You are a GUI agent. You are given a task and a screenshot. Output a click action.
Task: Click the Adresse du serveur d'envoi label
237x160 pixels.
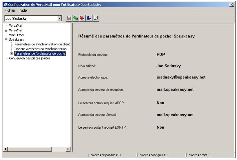tap(97, 115)
